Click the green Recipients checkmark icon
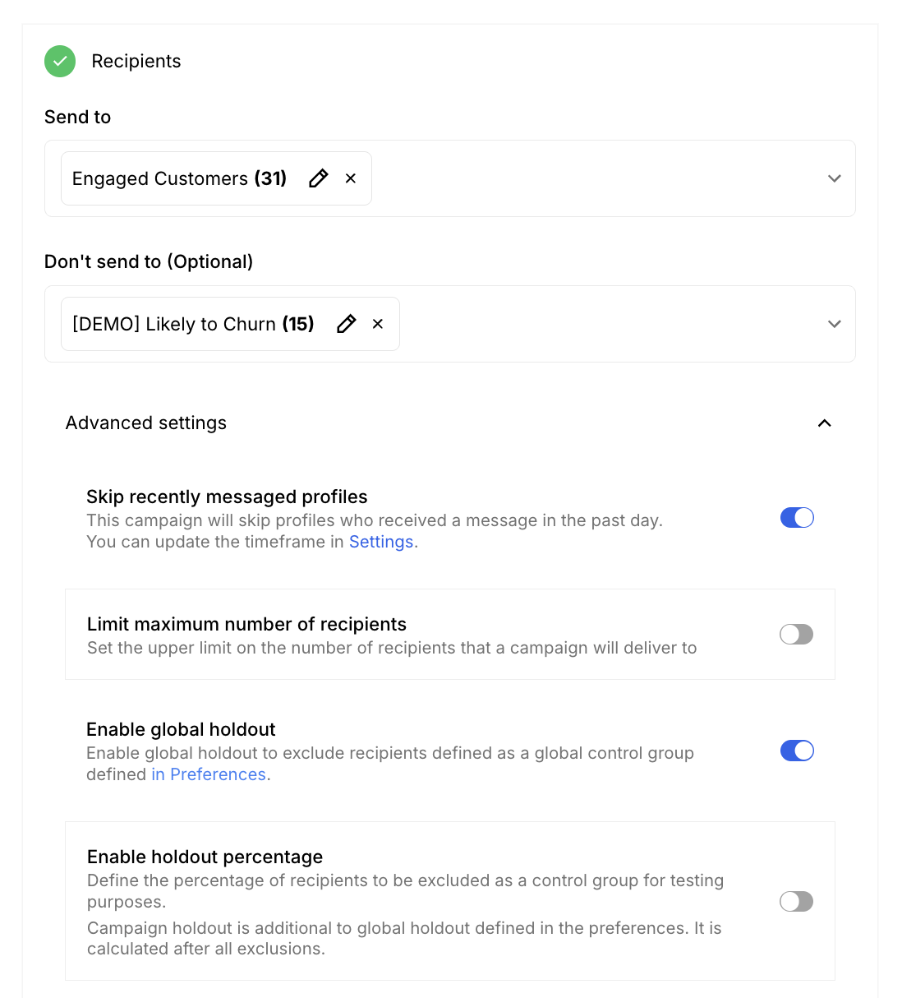The image size is (902, 998). coord(60,62)
